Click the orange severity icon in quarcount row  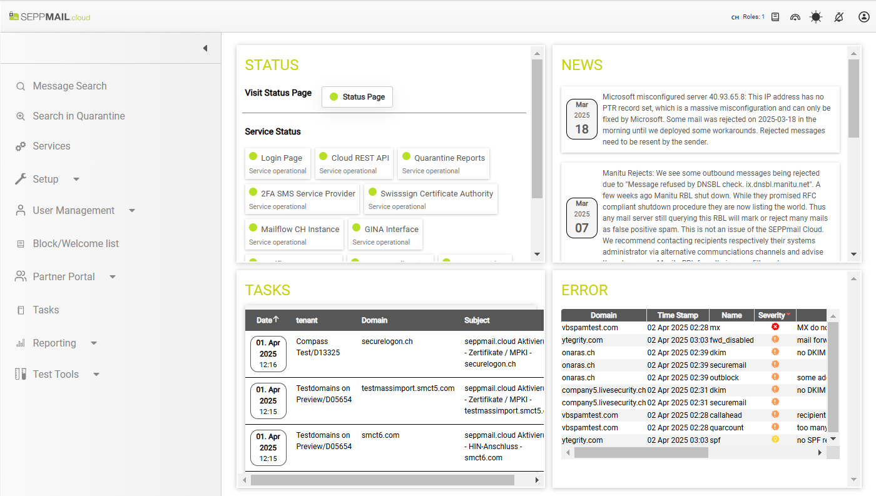[x=775, y=427]
